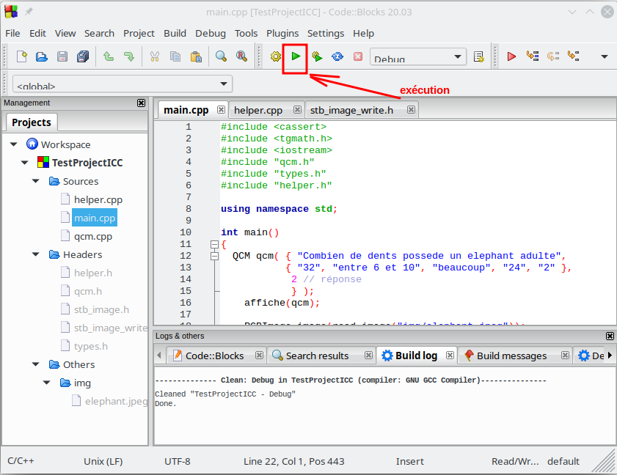Open the Search menu

coord(99,34)
